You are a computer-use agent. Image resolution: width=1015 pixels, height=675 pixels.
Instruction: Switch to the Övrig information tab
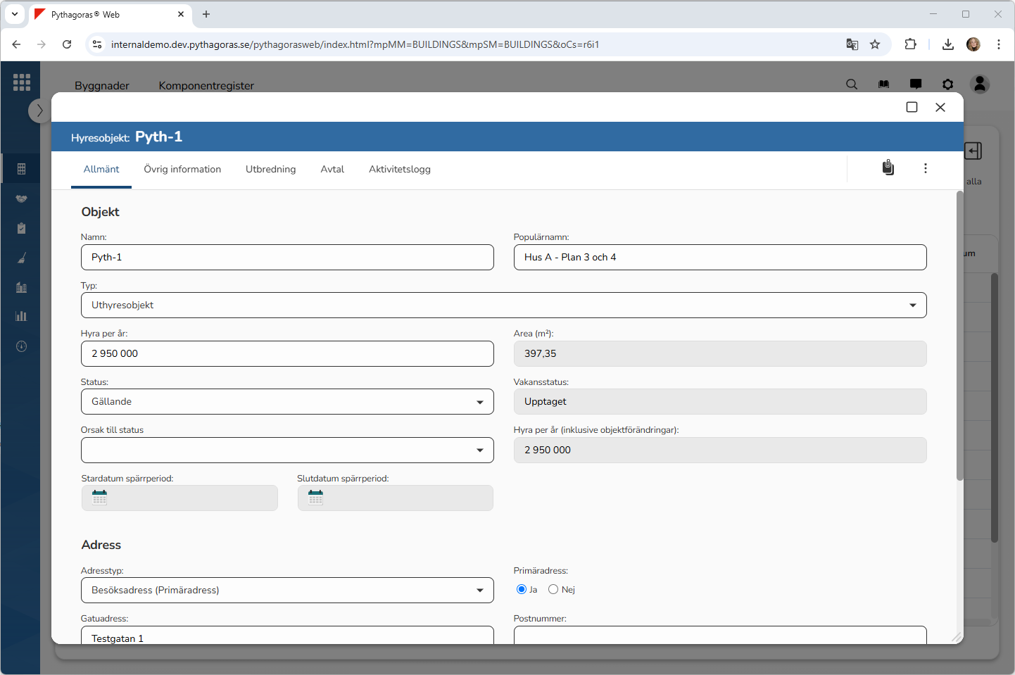[182, 170]
